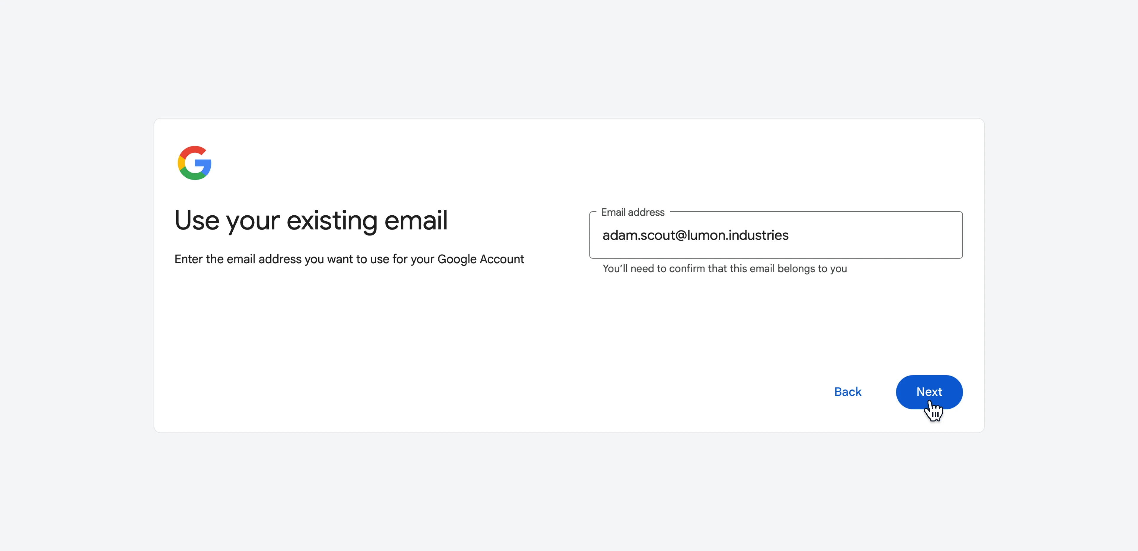Place cursor in the 'lumon.industries' domain text
1138x551 pixels.
[738, 235]
